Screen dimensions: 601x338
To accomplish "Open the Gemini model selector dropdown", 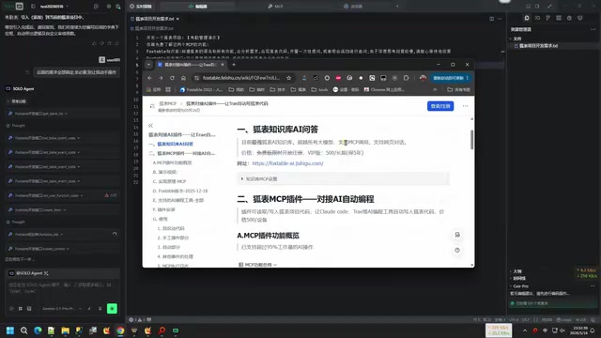I will (61, 309).
